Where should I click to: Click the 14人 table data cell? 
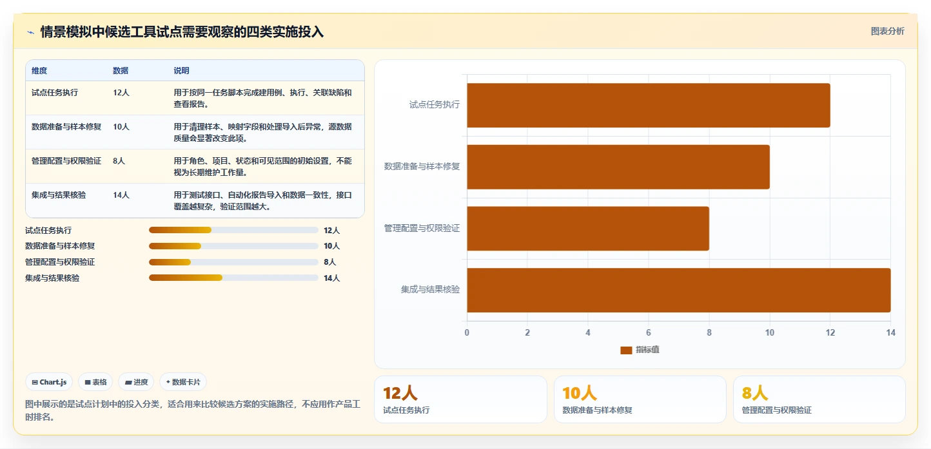(121, 195)
